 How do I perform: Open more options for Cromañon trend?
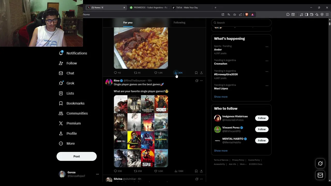coord(267,61)
